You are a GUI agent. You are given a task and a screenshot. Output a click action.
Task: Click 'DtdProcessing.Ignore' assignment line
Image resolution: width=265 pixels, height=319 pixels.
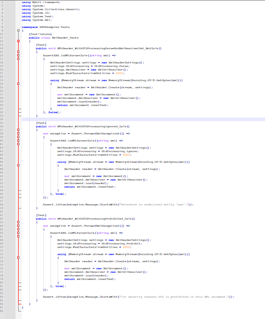pyautogui.click(x=98, y=151)
